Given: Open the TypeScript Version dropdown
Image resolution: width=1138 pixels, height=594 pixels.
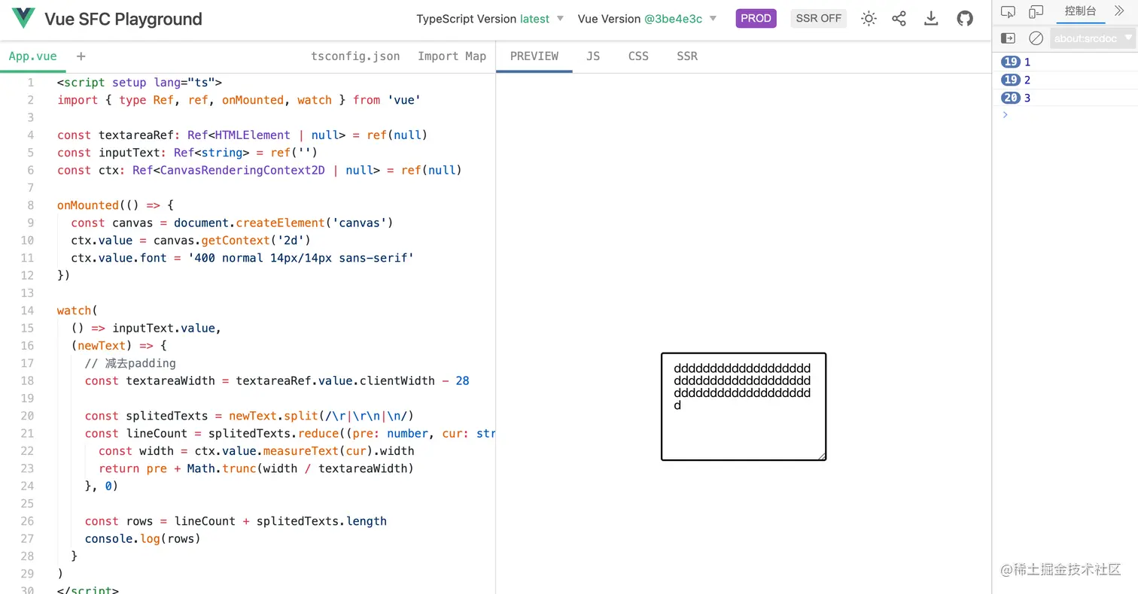Looking at the screenshot, I should click(490, 19).
